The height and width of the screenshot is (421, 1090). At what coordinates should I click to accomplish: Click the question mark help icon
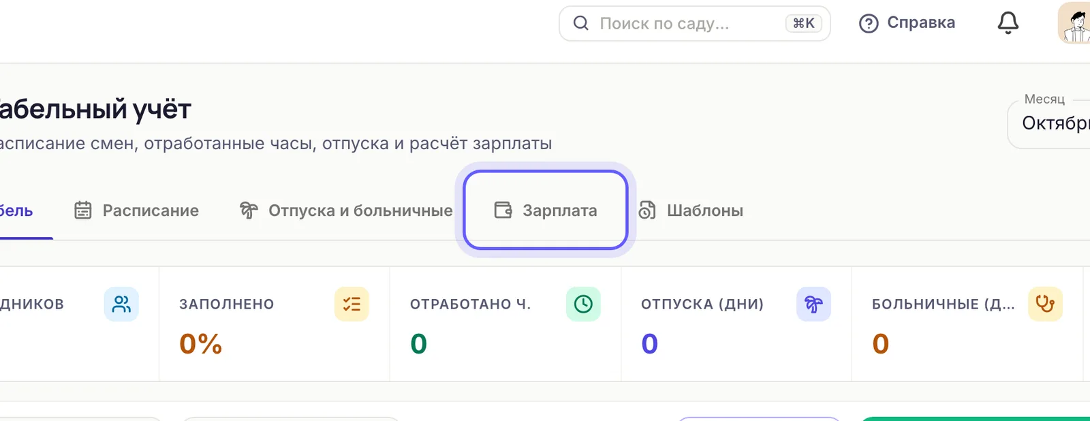[869, 24]
